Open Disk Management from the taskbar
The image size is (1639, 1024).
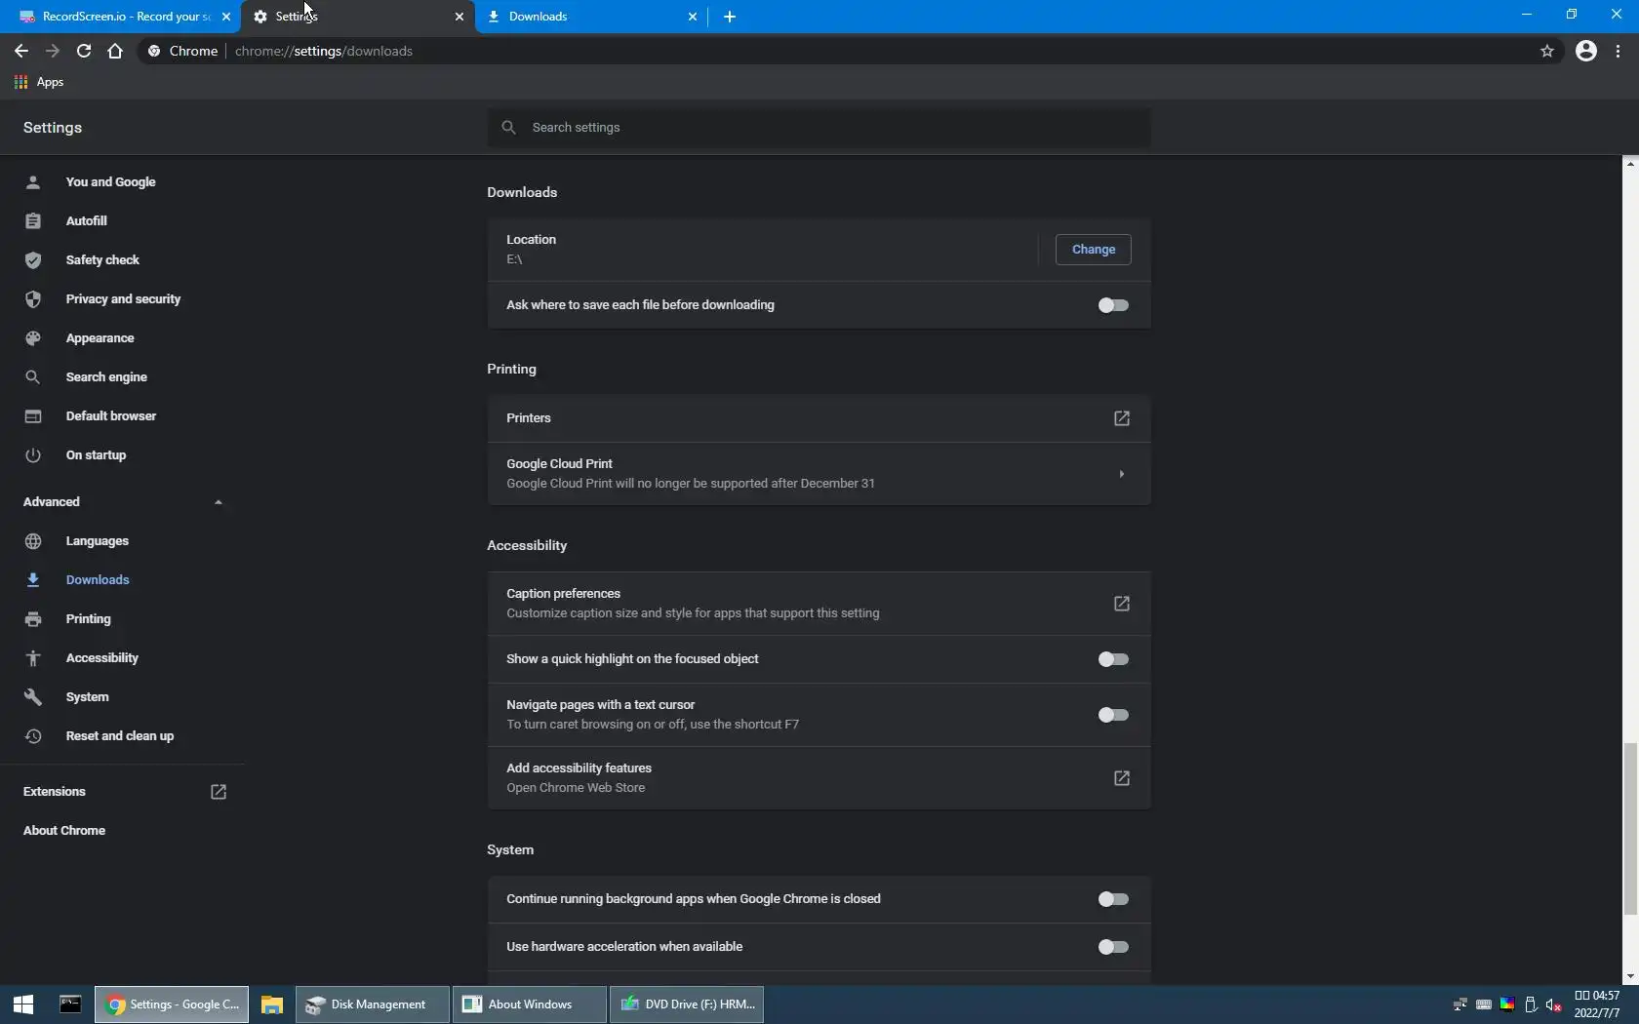(x=372, y=1004)
